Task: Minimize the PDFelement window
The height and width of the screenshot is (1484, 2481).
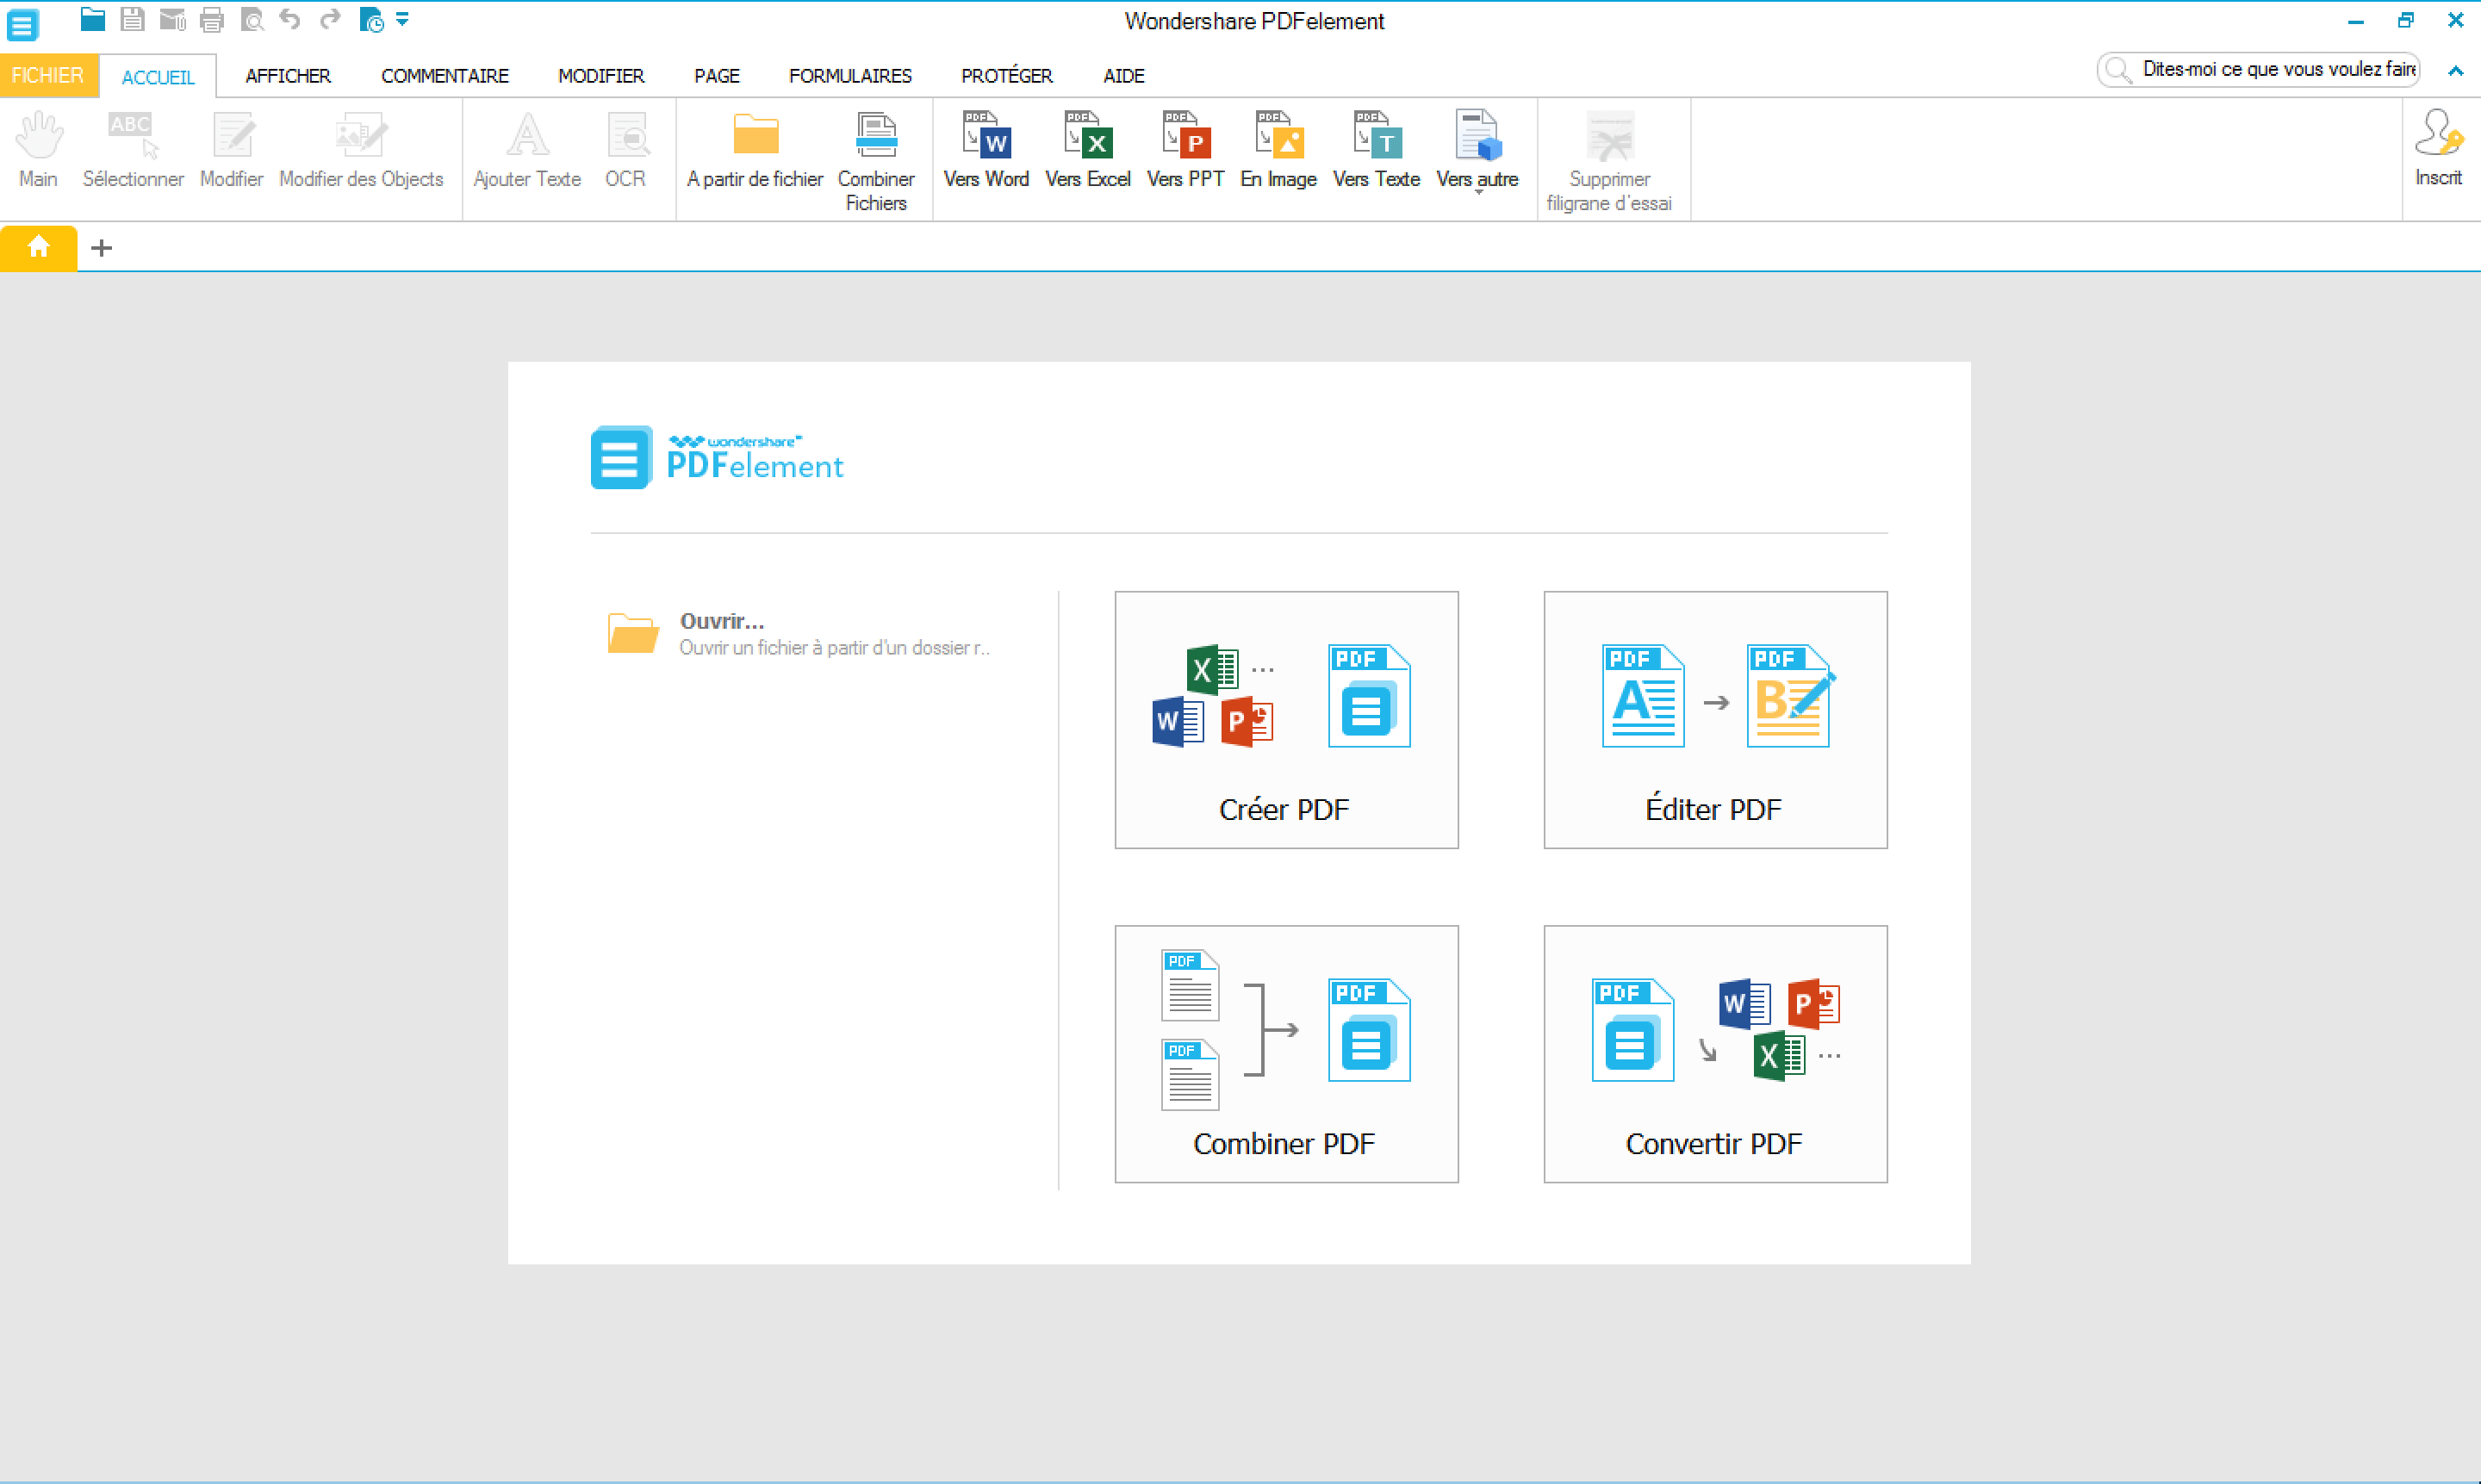Action: click(2356, 21)
